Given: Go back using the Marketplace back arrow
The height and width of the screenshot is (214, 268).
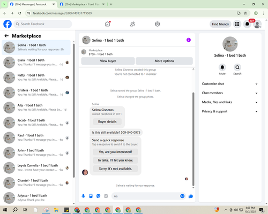Looking at the screenshot, I should [x=6, y=36].
